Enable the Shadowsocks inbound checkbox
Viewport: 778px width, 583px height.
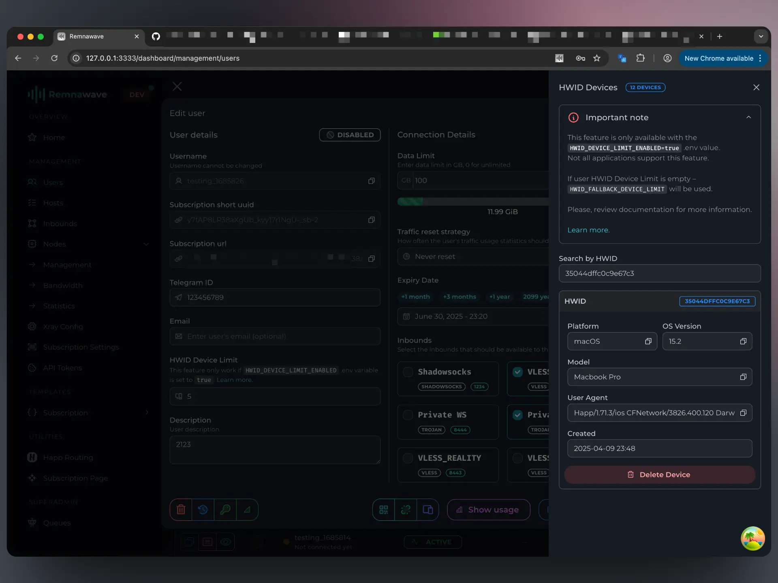point(408,372)
